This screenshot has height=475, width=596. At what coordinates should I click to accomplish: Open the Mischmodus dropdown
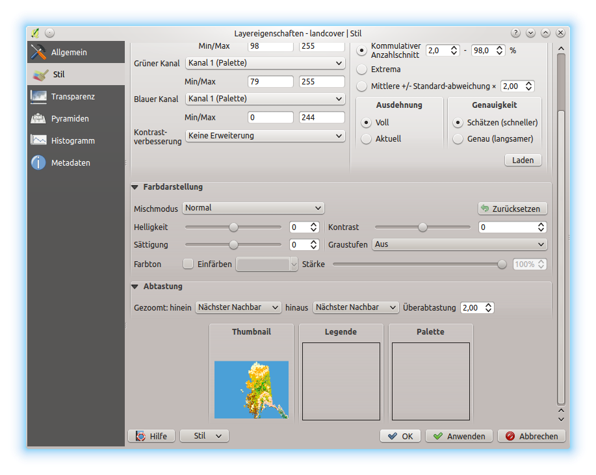point(253,208)
